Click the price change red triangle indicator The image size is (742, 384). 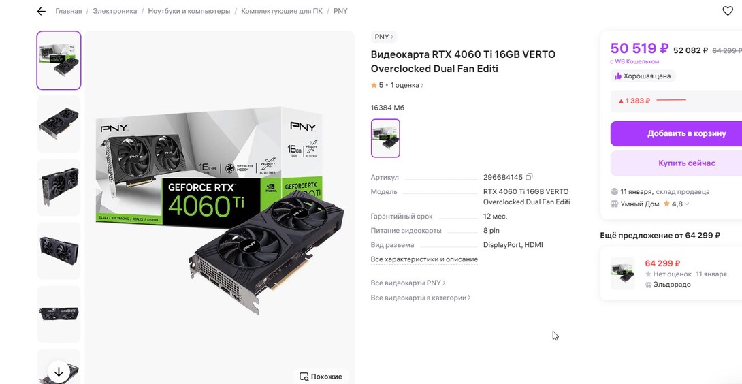[621, 101]
